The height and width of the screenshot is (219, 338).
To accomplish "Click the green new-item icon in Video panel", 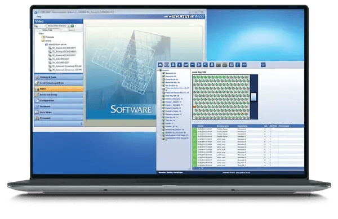I will click(73, 26).
